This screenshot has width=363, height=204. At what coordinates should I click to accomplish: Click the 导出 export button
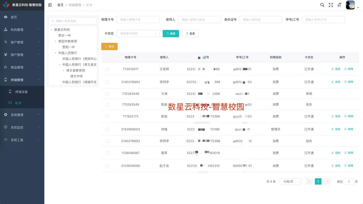tap(109, 47)
